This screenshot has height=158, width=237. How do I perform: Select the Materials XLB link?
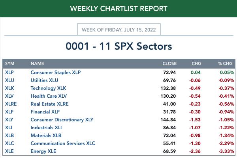[47, 136]
